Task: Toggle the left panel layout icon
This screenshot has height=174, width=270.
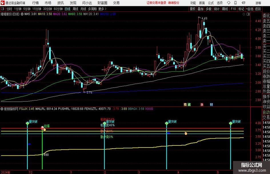Action: pos(2,9)
